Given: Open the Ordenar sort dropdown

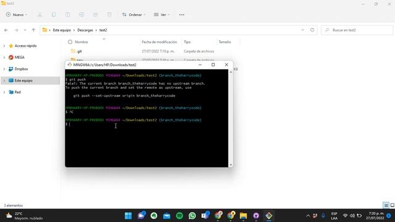Looking at the screenshot, I should pos(134,15).
